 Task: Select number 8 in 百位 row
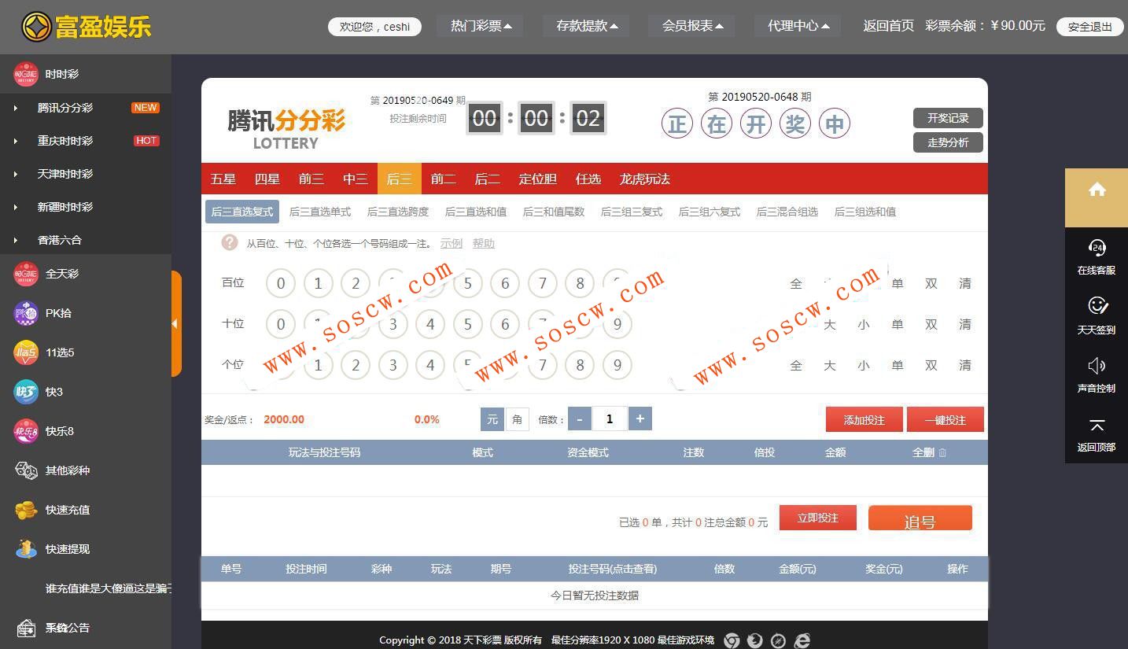point(580,283)
